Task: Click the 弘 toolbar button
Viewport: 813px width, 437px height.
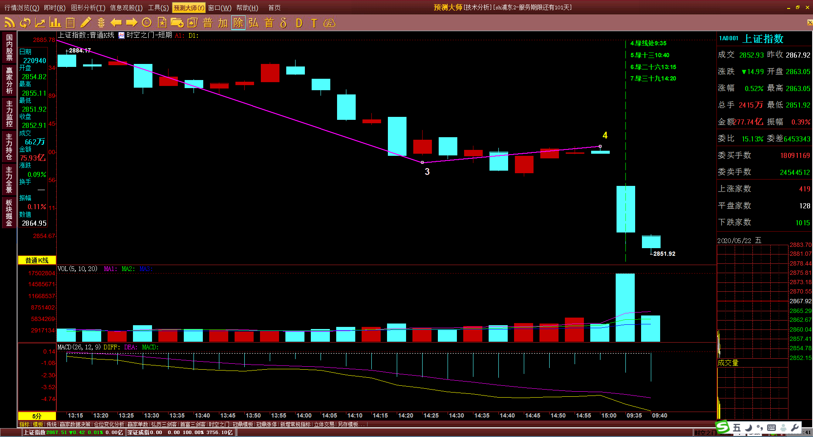Action: pos(253,23)
